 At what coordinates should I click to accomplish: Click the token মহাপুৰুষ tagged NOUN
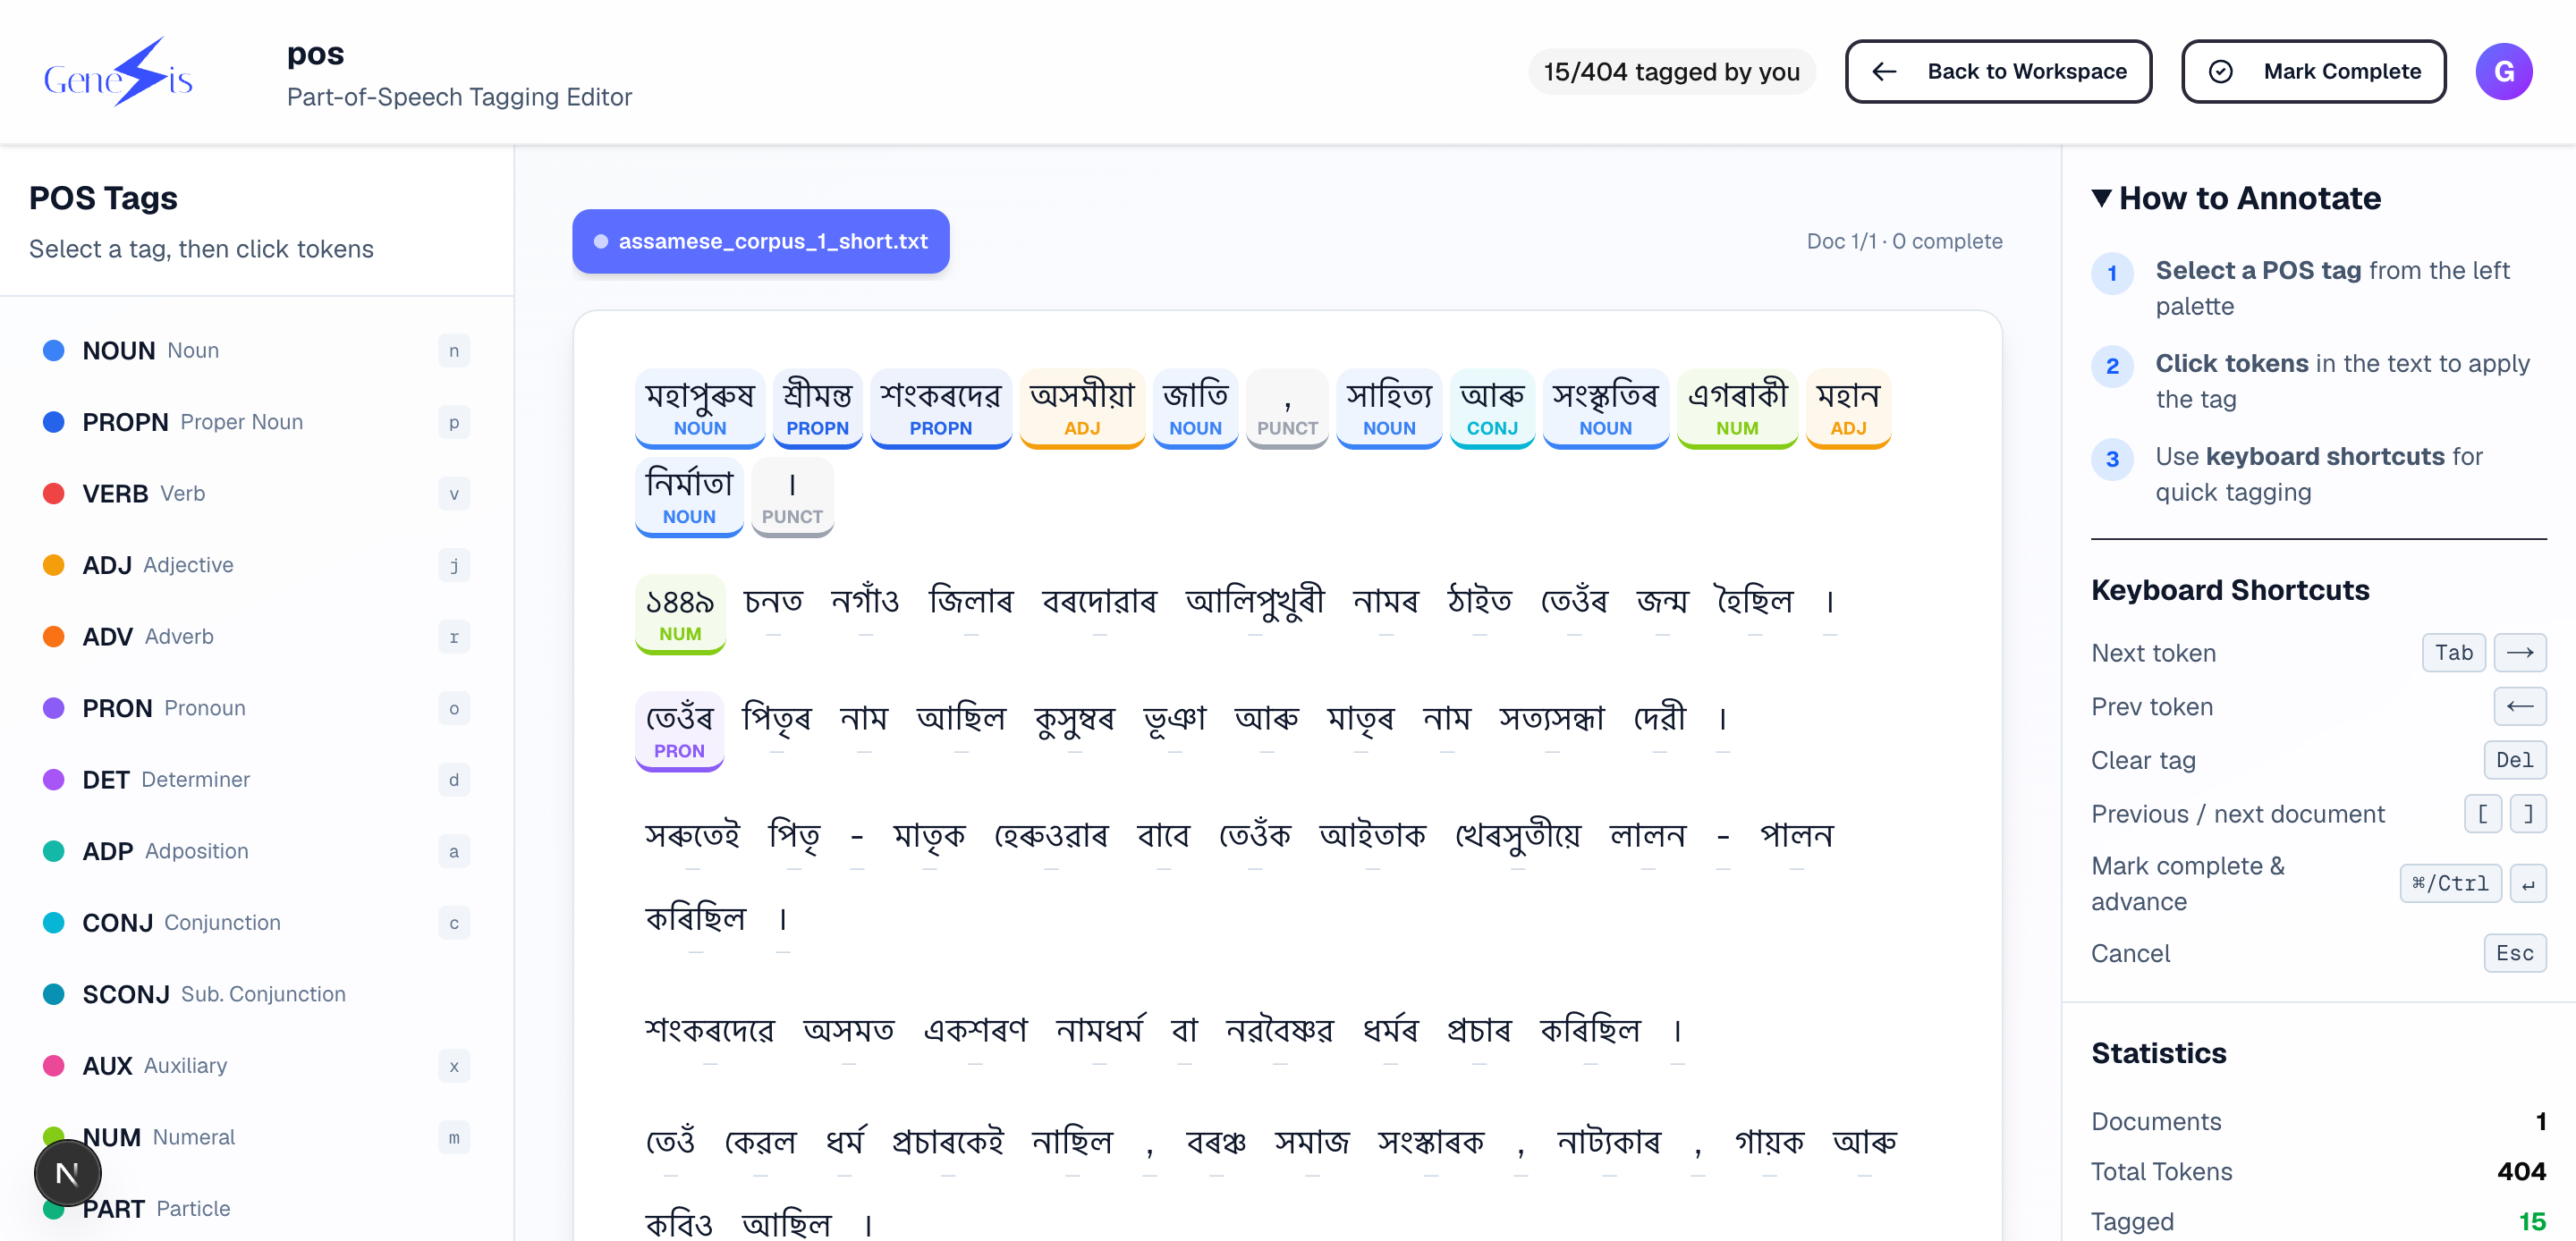[700, 408]
